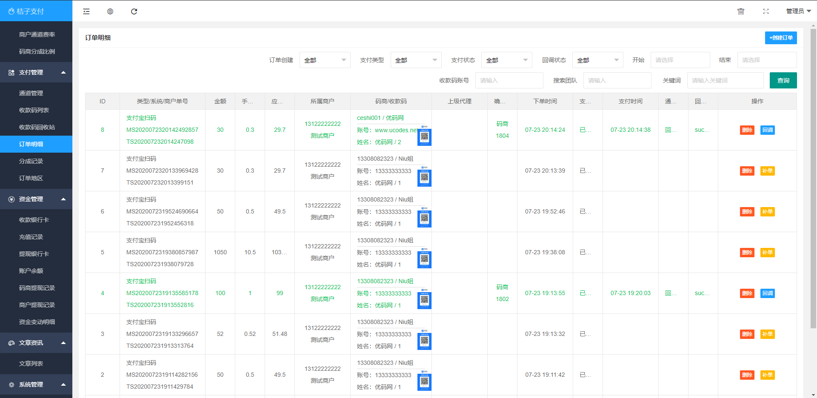Open 收款码列表 in the sidebar
This screenshot has height=398, width=817.
[x=34, y=110]
